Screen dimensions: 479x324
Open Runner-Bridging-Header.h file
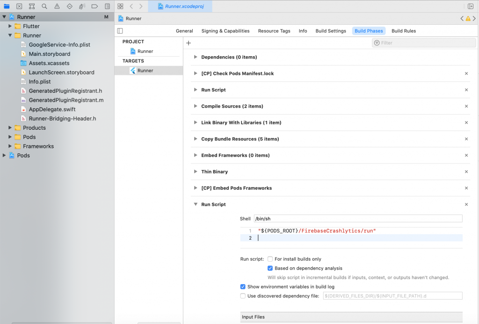[x=62, y=118]
